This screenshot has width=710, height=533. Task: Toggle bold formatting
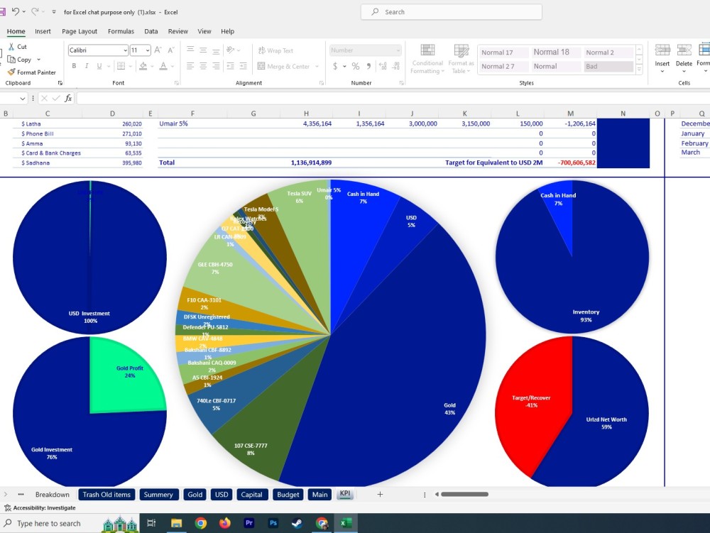point(74,65)
